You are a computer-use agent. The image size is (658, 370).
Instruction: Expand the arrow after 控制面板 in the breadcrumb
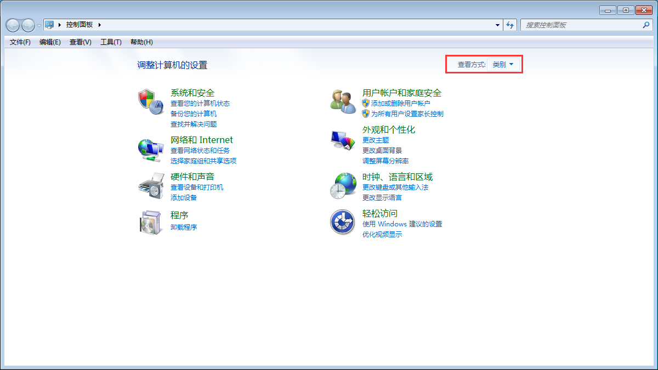tap(100, 25)
